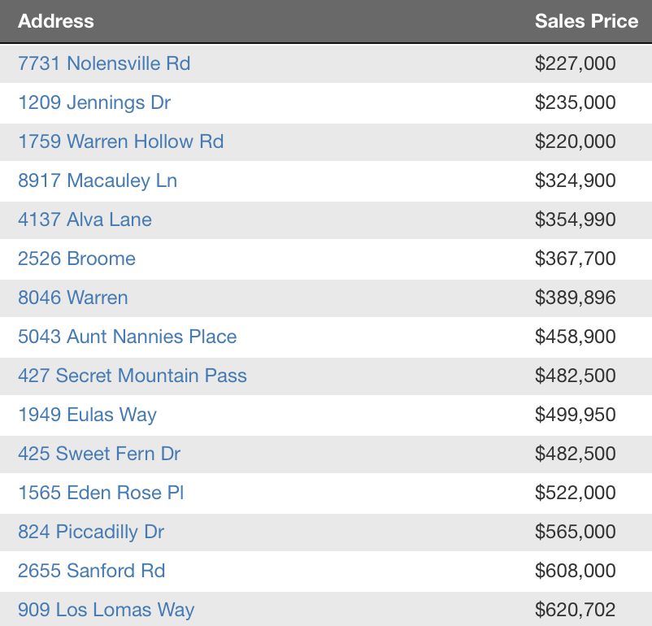The image size is (652, 626).
Task: Open the 1565 Eden Rose Pl link
Action: click(101, 493)
